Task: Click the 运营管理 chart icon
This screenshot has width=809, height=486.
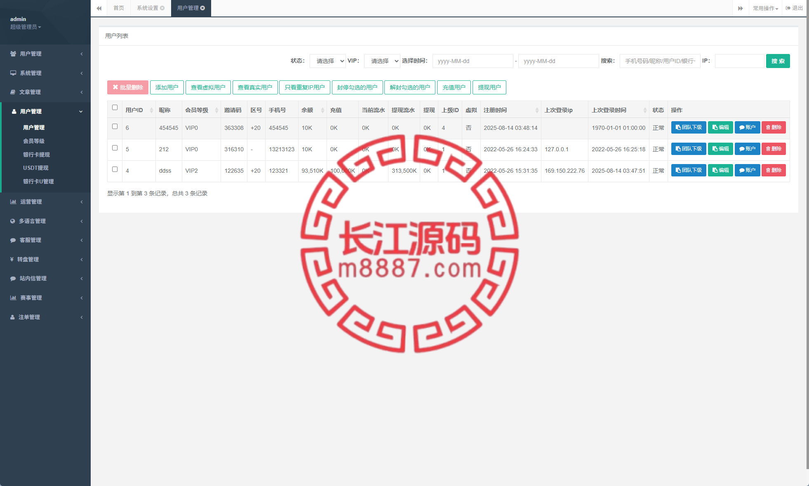Action: [x=13, y=202]
